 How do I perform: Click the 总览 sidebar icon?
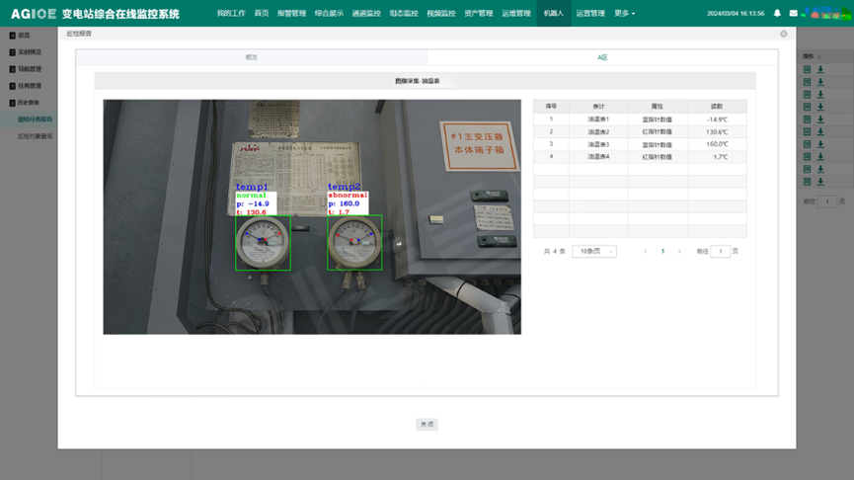tap(13, 36)
